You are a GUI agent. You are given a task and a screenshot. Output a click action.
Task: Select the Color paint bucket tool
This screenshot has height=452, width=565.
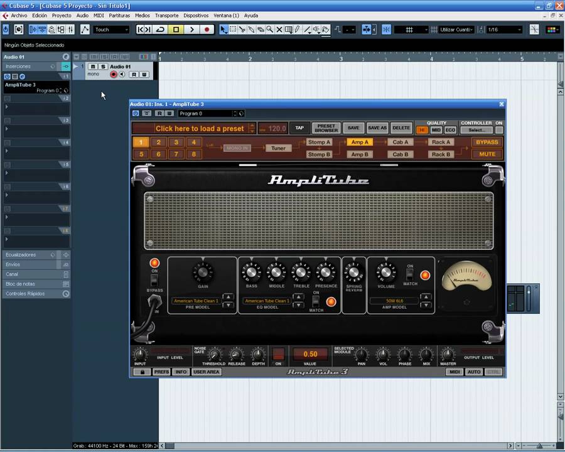(326, 30)
